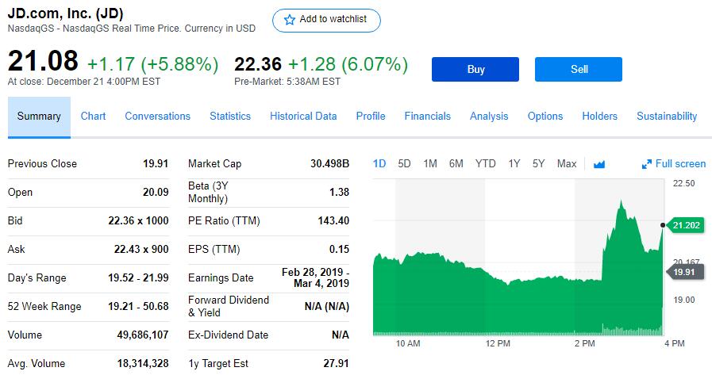The width and height of the screenshot is (712, 375).
Task: Choose the Max chart range
Action: point(567,163)
